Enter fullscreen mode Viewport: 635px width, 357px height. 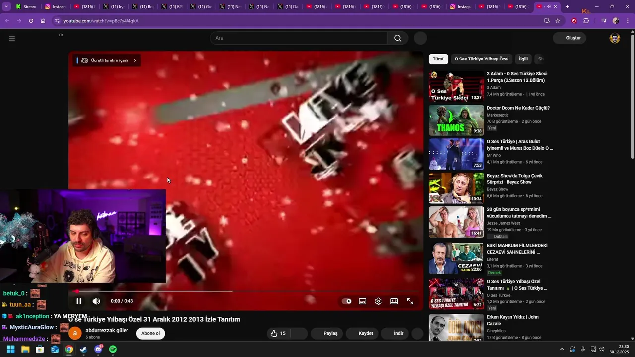(x=410, y=301)
